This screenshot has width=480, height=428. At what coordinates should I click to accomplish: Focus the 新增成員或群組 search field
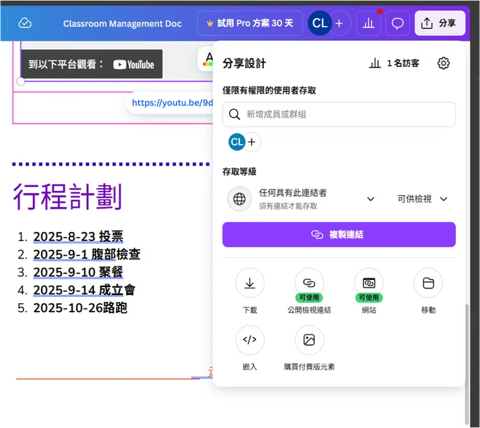point(339,114)
